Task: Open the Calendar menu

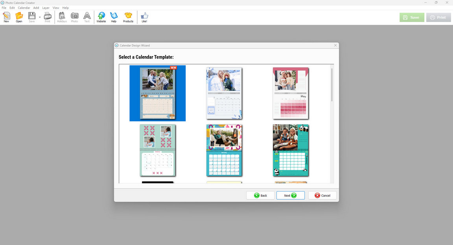Action: pyautogui.click(x=24, y=8)
